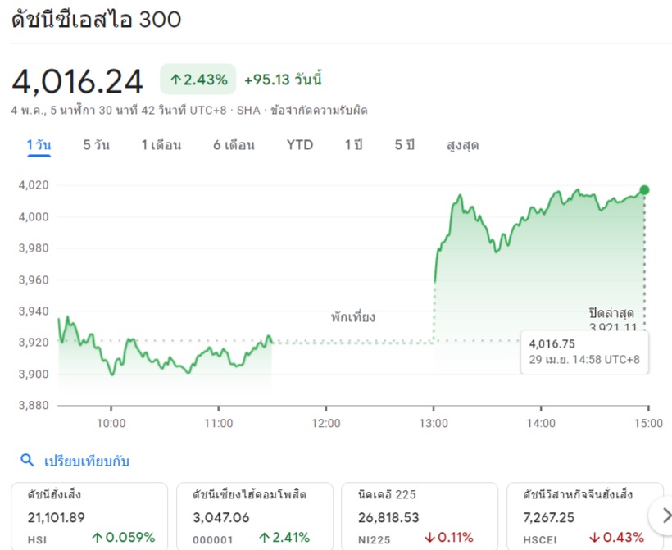Viewport: 672px width, 550px height.
Task: Select the YTD range tab
Action: tap(299, 145)
